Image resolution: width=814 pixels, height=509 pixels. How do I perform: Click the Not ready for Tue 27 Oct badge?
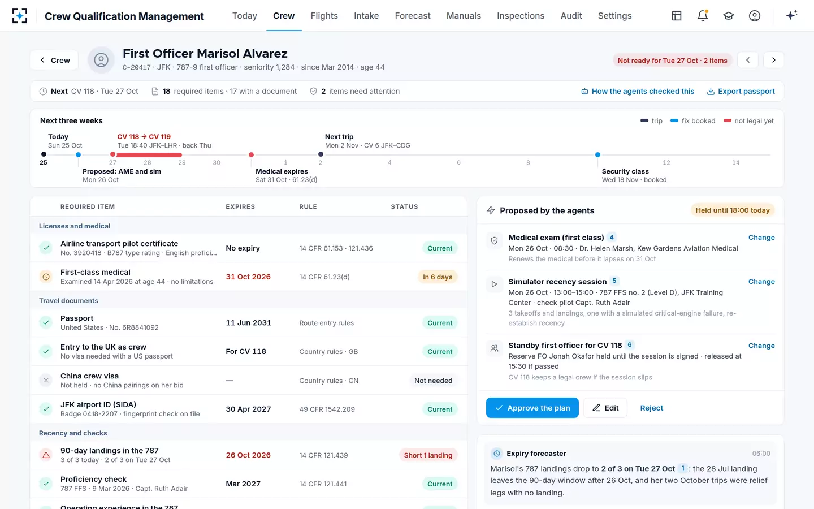tap(673, 61)
